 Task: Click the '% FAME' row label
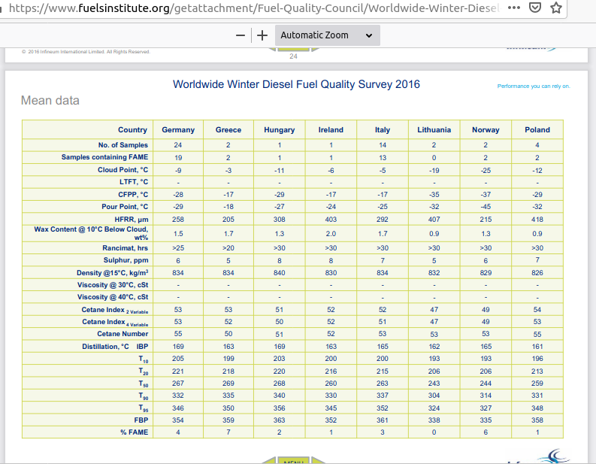coord(135,432)
